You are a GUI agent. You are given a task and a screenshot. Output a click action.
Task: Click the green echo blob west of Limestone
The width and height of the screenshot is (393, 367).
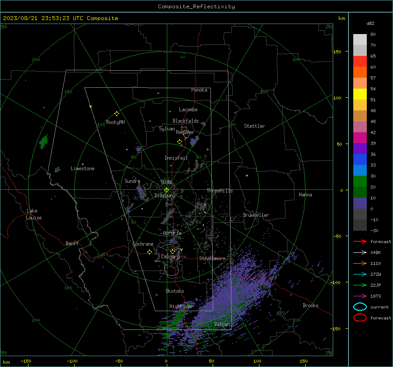(44, 142)
